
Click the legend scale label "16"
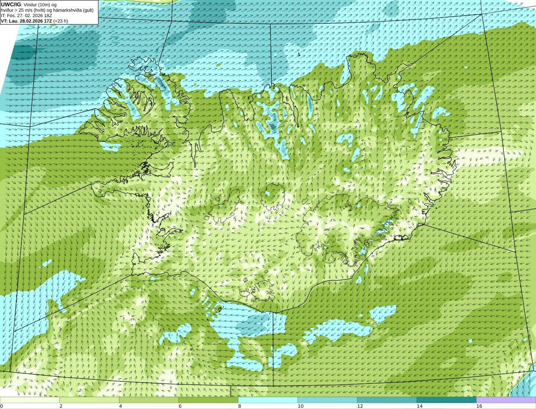pyautogui.click(x=479, y=406)
